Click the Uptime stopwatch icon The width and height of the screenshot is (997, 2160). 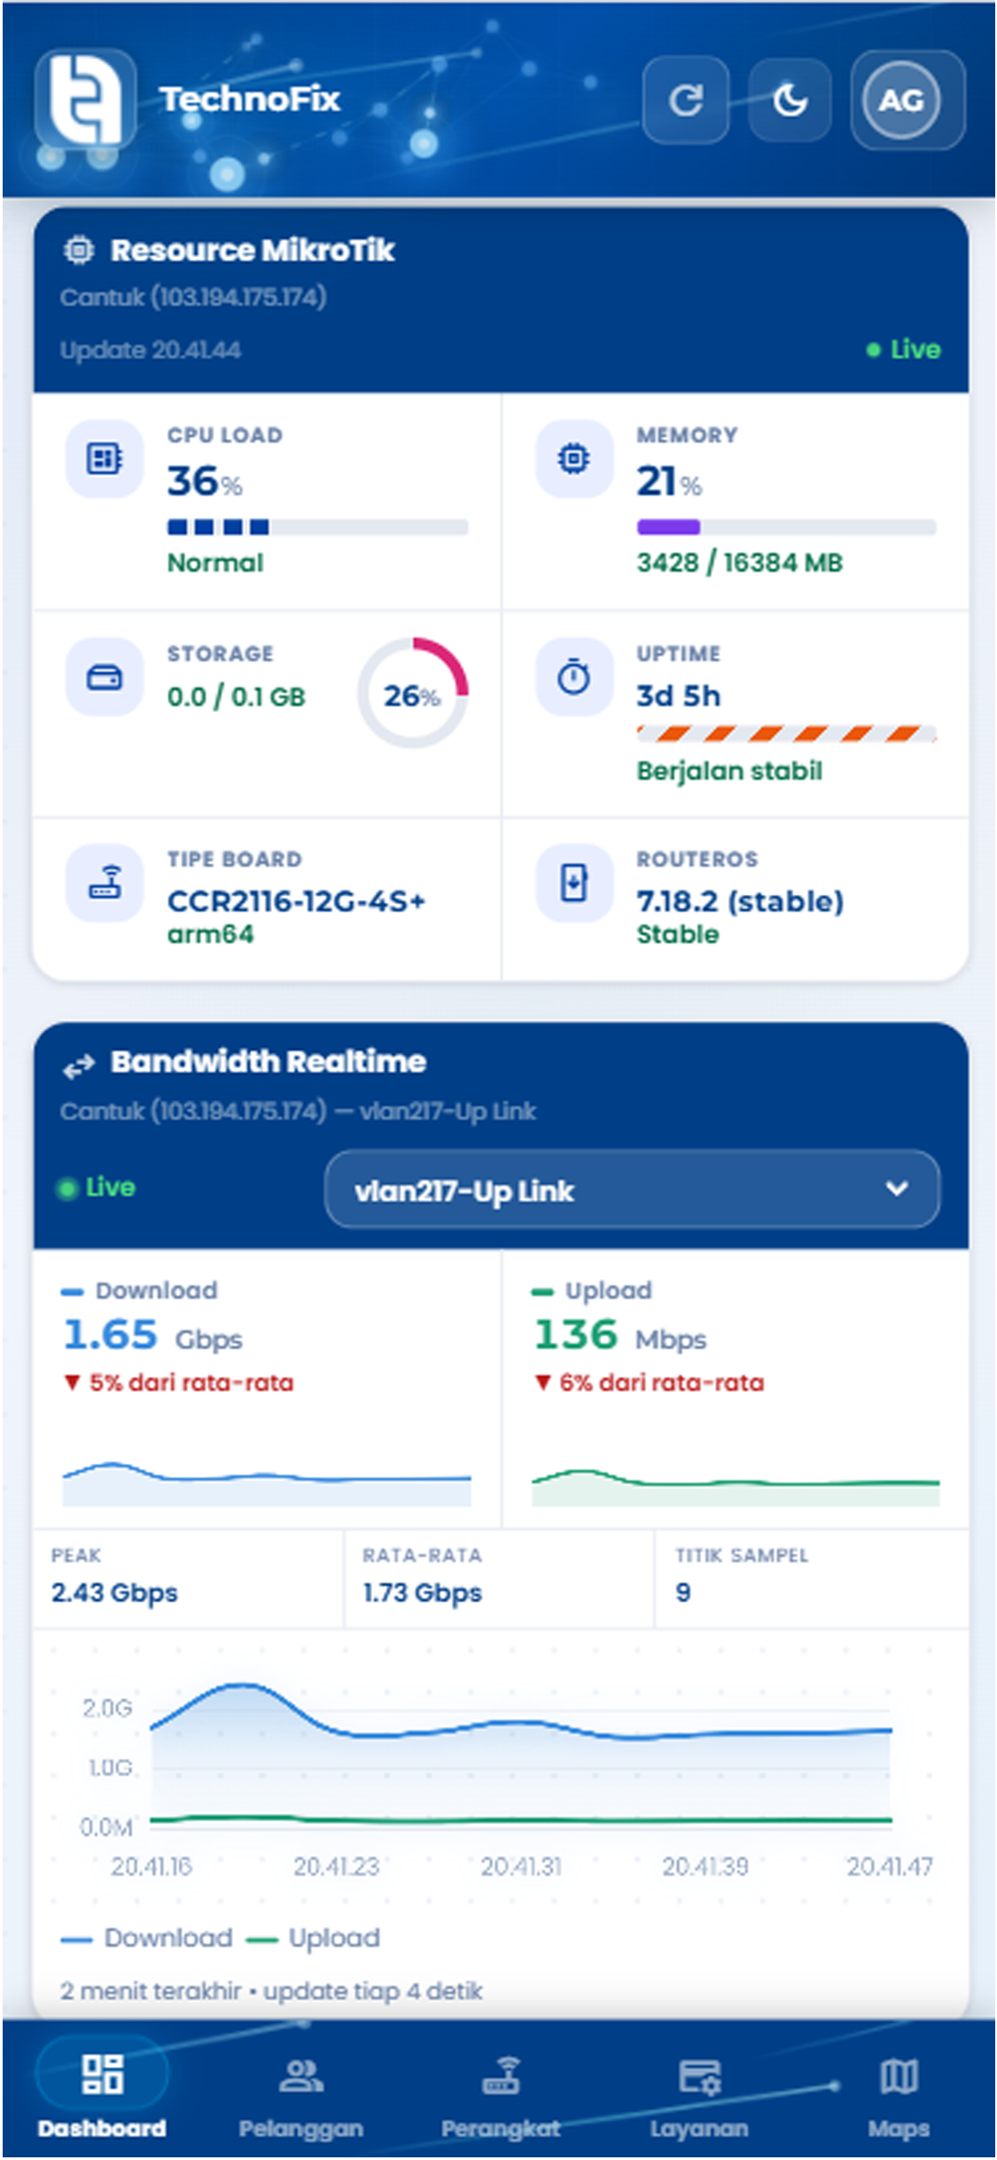(x=574, y=677)
